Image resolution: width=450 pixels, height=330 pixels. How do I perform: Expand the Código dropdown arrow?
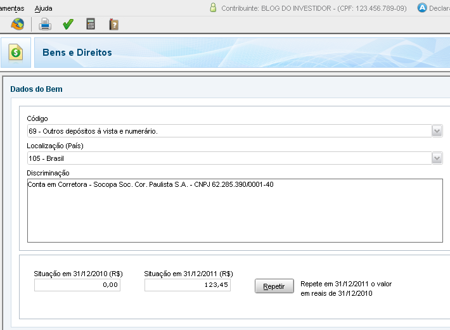tap(437, 131)
